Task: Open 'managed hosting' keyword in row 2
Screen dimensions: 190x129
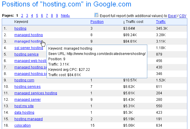Action: click(28, 35)
